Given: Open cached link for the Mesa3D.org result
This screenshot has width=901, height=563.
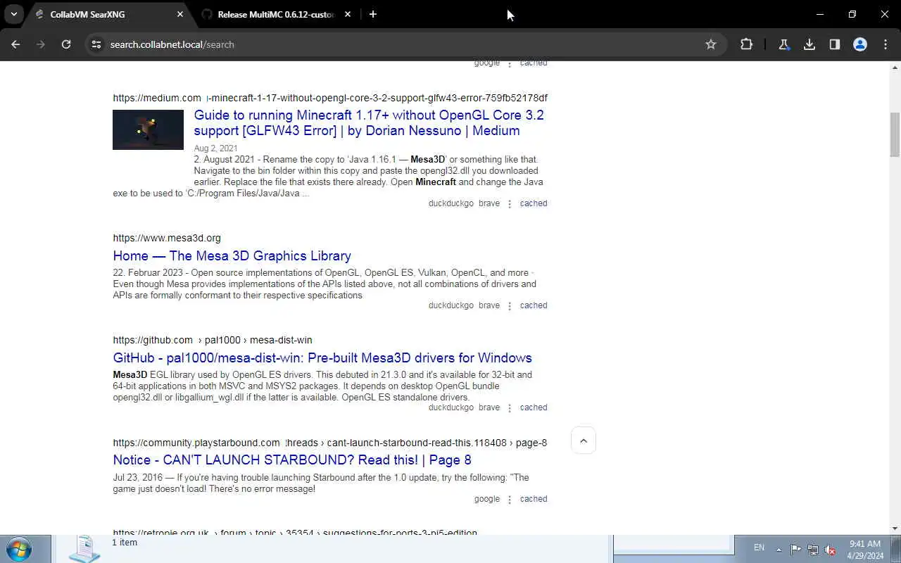Looking at the screenshot, I should (x=534, y=305).
